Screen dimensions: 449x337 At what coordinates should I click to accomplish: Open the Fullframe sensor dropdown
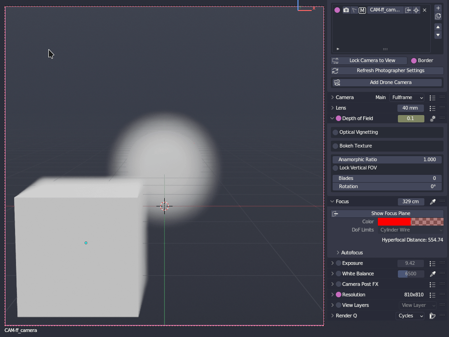(407, 97)
